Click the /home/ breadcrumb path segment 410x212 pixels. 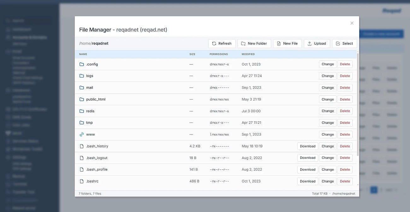(85, 43)
